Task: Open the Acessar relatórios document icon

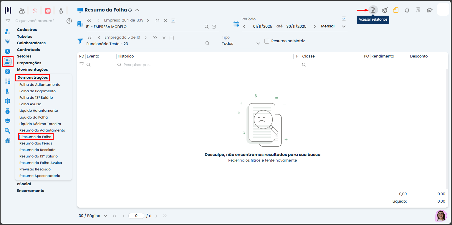Action: point(373,10)
